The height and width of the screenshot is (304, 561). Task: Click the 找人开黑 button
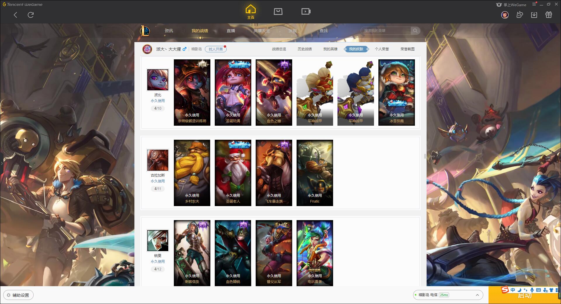[216, 49]
